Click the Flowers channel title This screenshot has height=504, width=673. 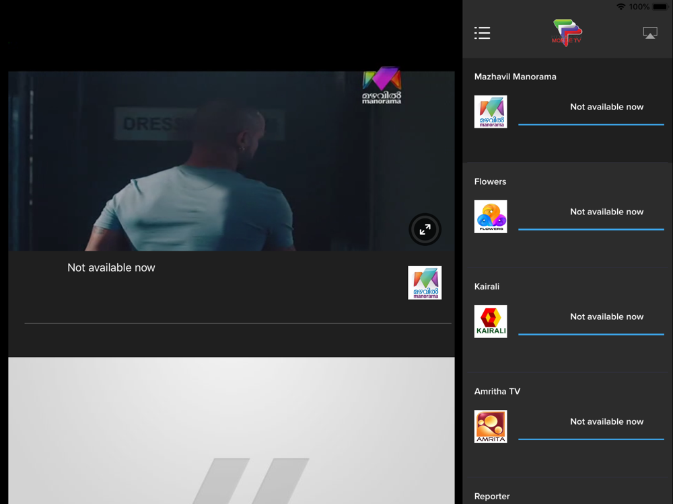(490, 181)
